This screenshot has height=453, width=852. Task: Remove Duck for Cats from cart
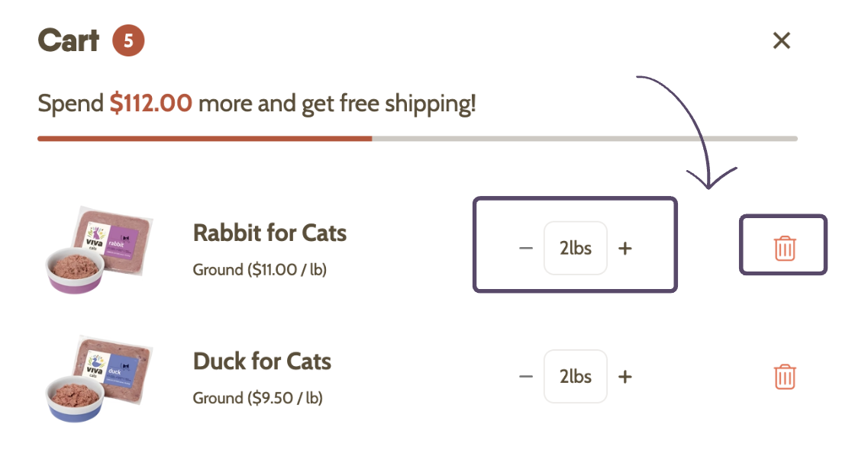pos(785,377)
